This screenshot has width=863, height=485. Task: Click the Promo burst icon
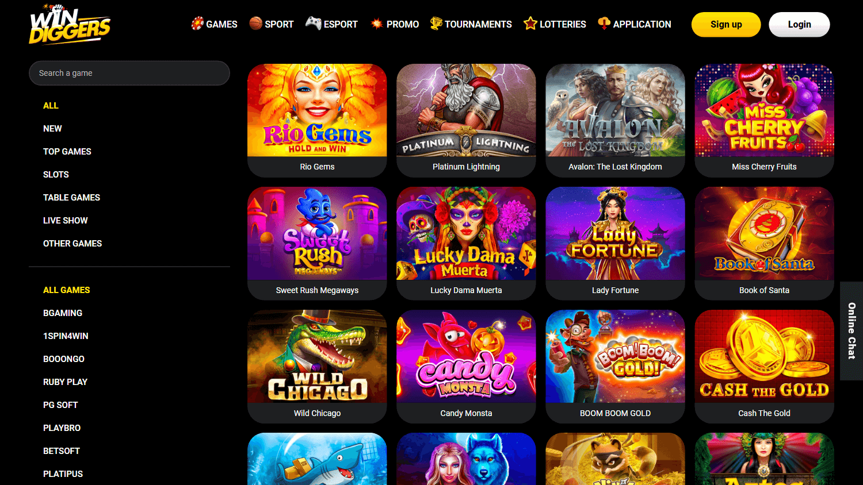(x=377, y=24)
